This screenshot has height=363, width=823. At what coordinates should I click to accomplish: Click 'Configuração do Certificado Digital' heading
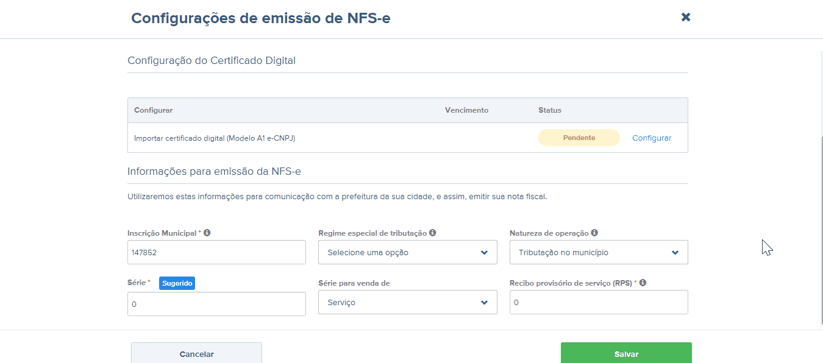(212, 60)
